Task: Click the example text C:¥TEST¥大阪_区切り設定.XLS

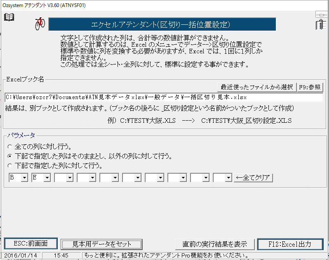Action: point(246,121)
